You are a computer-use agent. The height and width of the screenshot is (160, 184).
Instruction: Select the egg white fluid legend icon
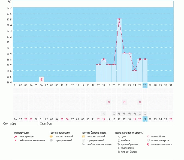[118, 152]
